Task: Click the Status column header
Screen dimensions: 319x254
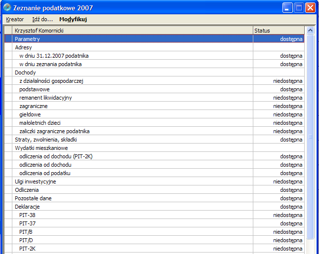Action: [279, 31]
